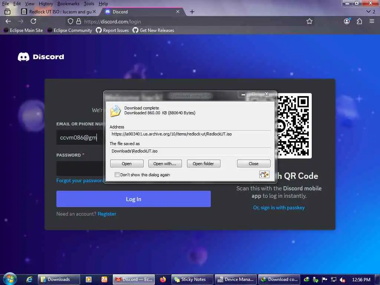Open the tab overview sidebar icon
380x285 pixels.
[x=7, y=12]
